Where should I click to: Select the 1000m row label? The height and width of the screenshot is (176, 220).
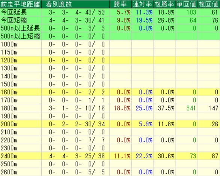point(9,44)
